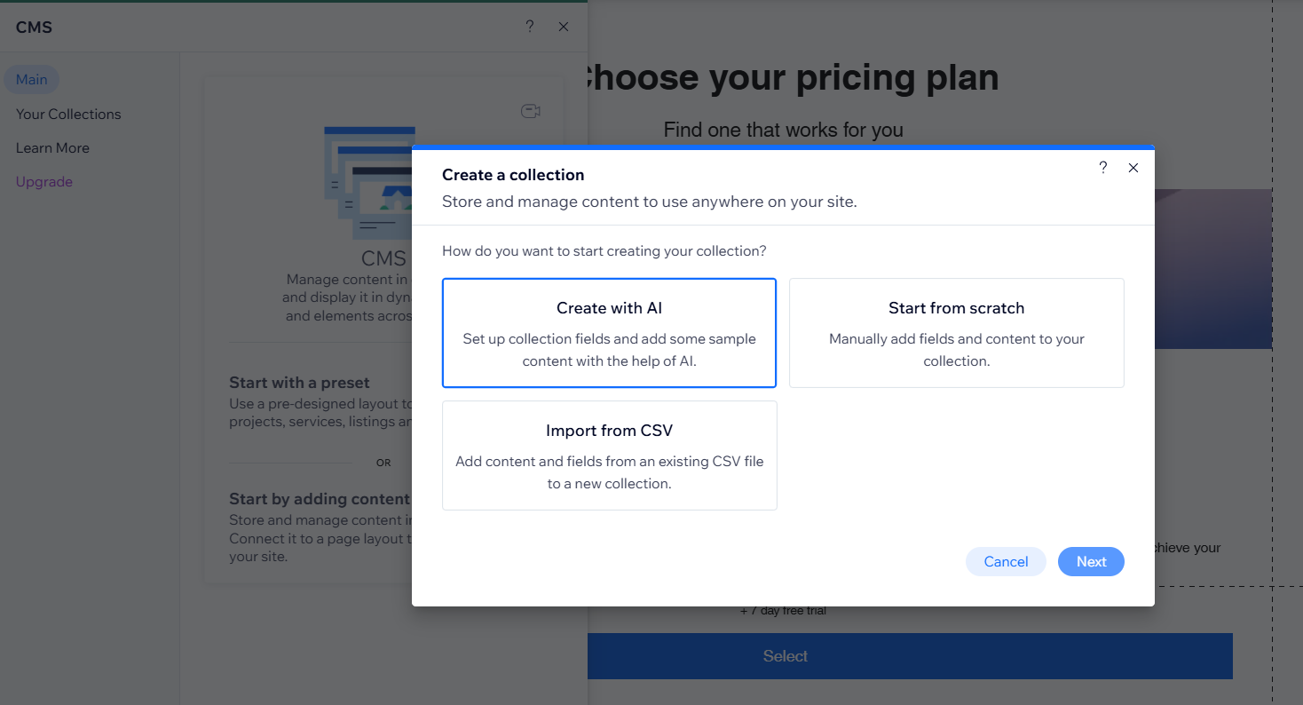The width and height of the screenshot is (1303, 705).
Task: Click the help icon in Create a collection dialog
Action: click(x=1103, y=168)
